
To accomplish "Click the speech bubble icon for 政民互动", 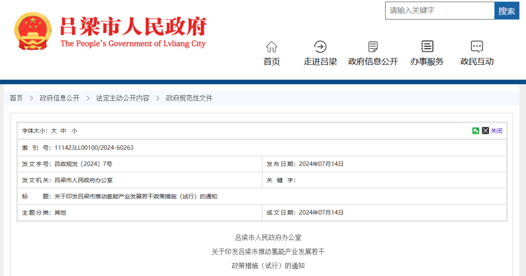I will [477, 47].
